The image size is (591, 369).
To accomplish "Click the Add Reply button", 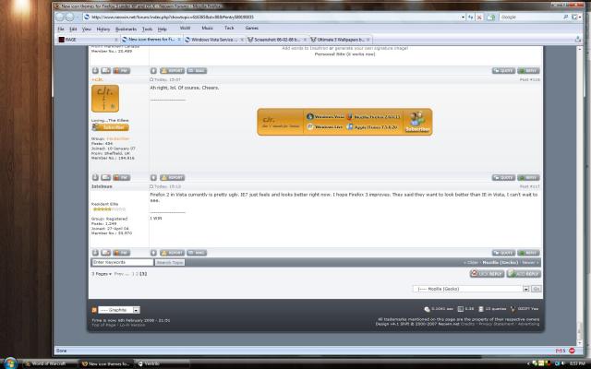I will click(524, 274).
